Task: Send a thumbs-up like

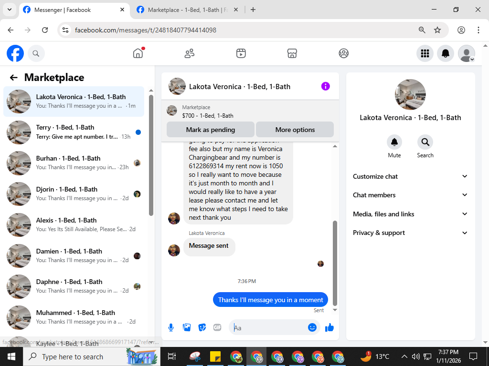Action: [330, 327]
